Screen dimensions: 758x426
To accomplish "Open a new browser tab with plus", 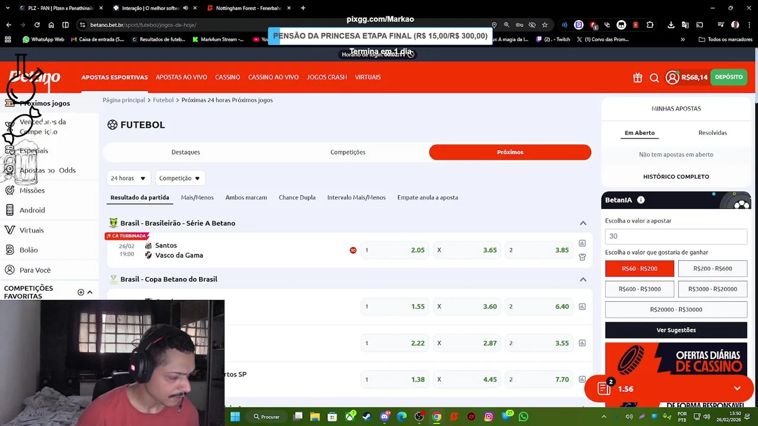I will pos(303,8).
